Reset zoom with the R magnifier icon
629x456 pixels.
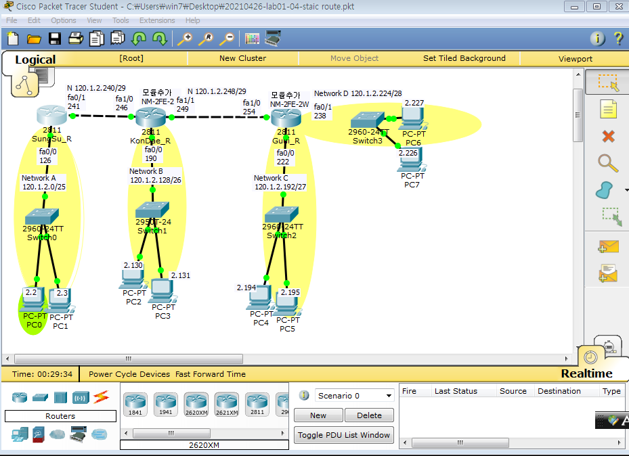point(207,39)
